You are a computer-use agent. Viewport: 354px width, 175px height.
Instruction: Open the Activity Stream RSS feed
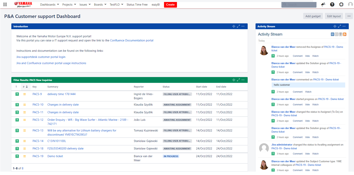(345, 34)
